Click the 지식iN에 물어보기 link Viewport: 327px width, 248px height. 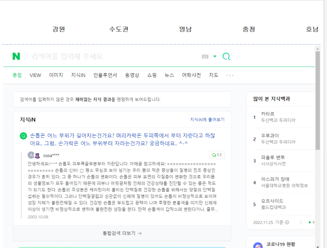tap(207, 119)
